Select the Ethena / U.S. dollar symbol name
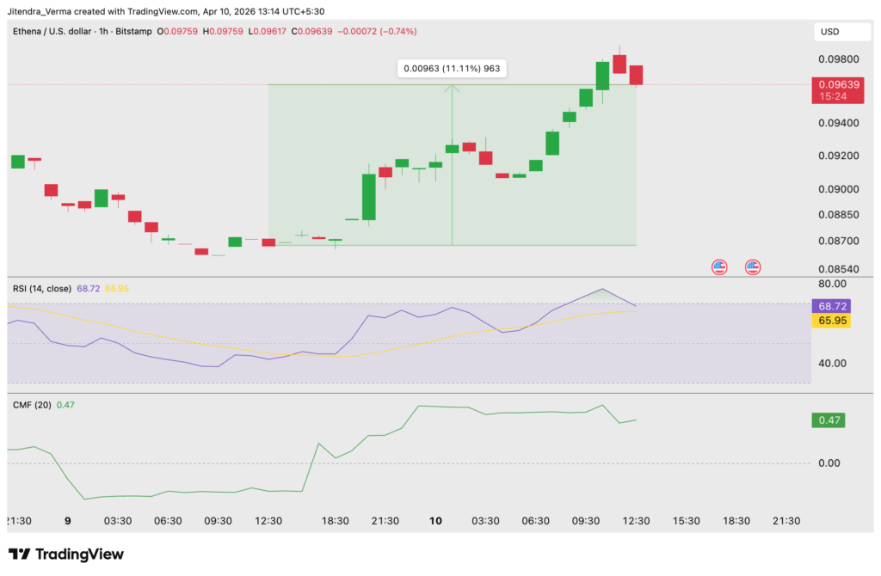The height and width of the screenshot is (576, 881). (53, 31)
